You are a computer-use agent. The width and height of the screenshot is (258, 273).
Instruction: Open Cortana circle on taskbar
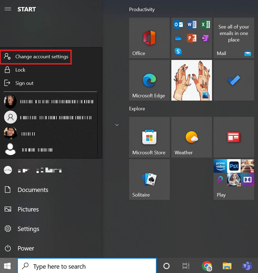pyautogui.click(x=166, y=266)
